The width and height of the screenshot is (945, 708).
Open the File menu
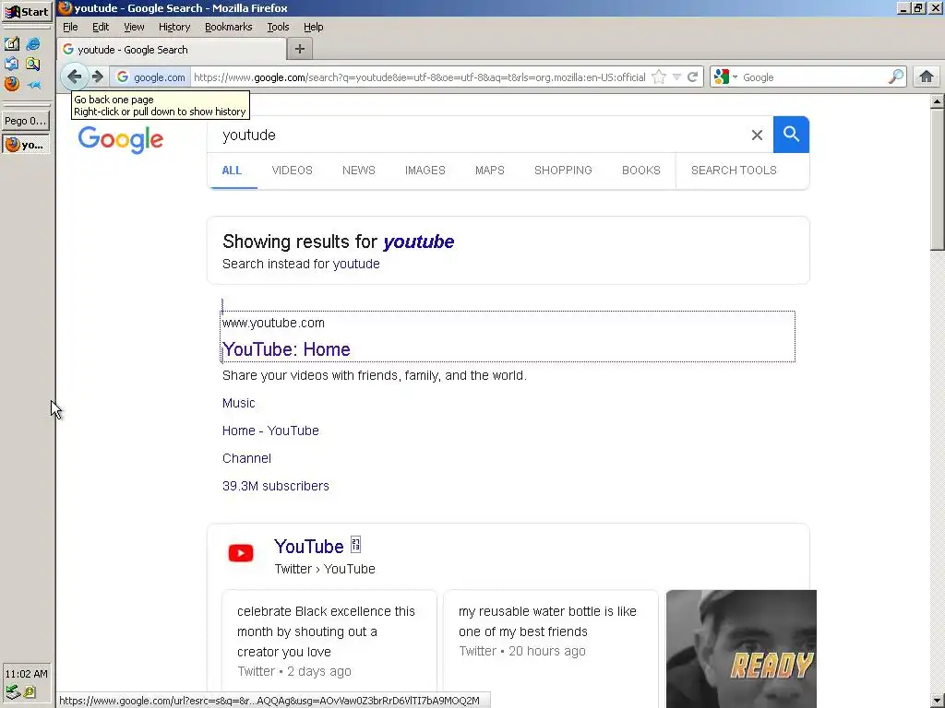[x=70, y=27]
